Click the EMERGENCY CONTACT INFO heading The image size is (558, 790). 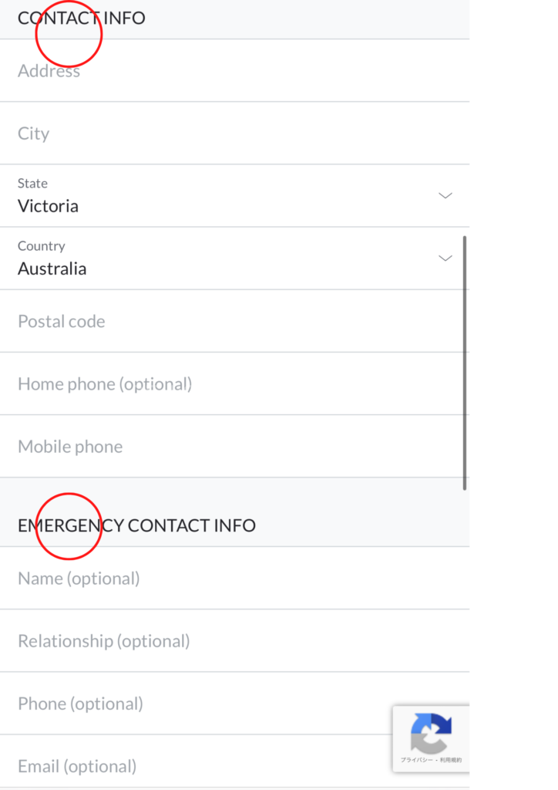(136, 525)
